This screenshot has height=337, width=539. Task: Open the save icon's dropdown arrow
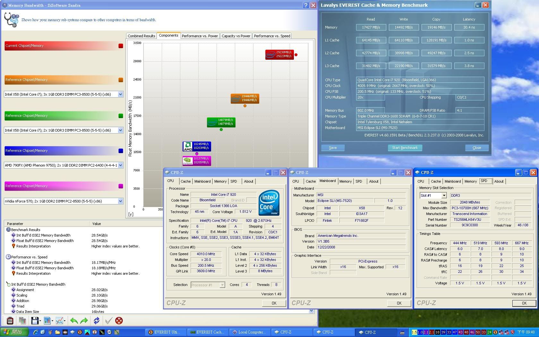point(40,320)
